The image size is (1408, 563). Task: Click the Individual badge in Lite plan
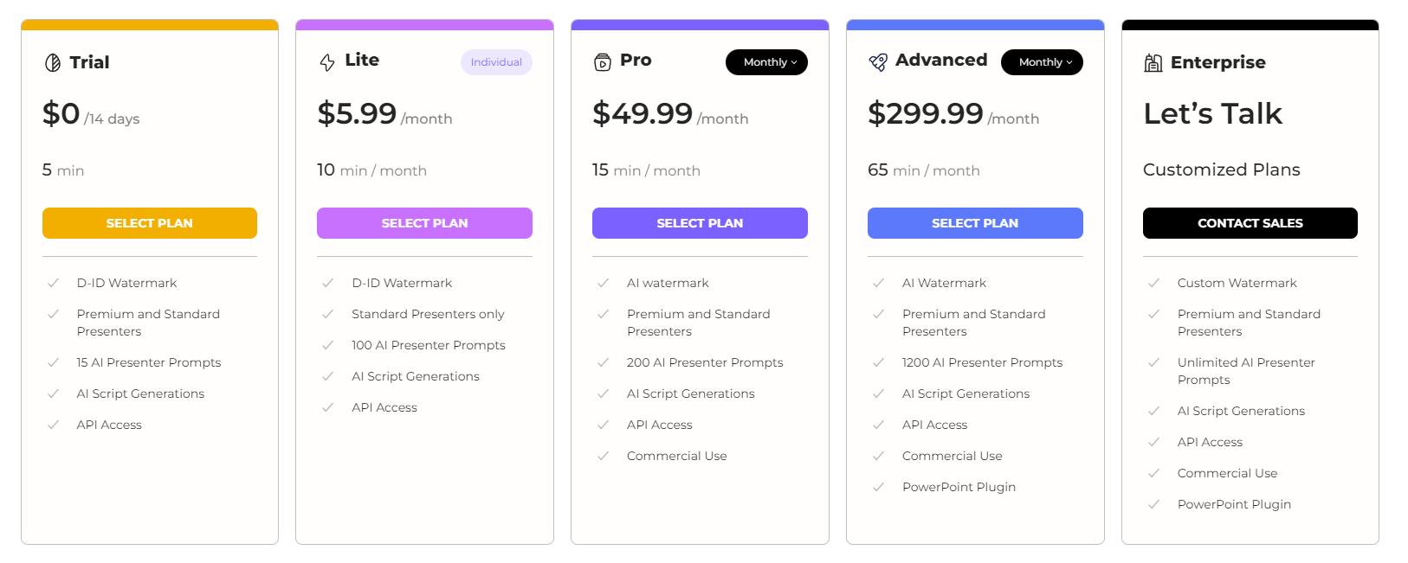click(x=496, y=62)
